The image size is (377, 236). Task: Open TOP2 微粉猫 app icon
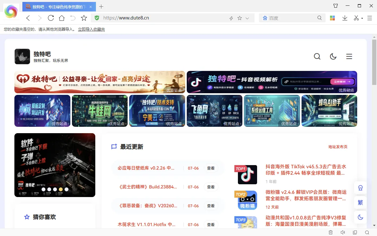(x=247, y=200)
